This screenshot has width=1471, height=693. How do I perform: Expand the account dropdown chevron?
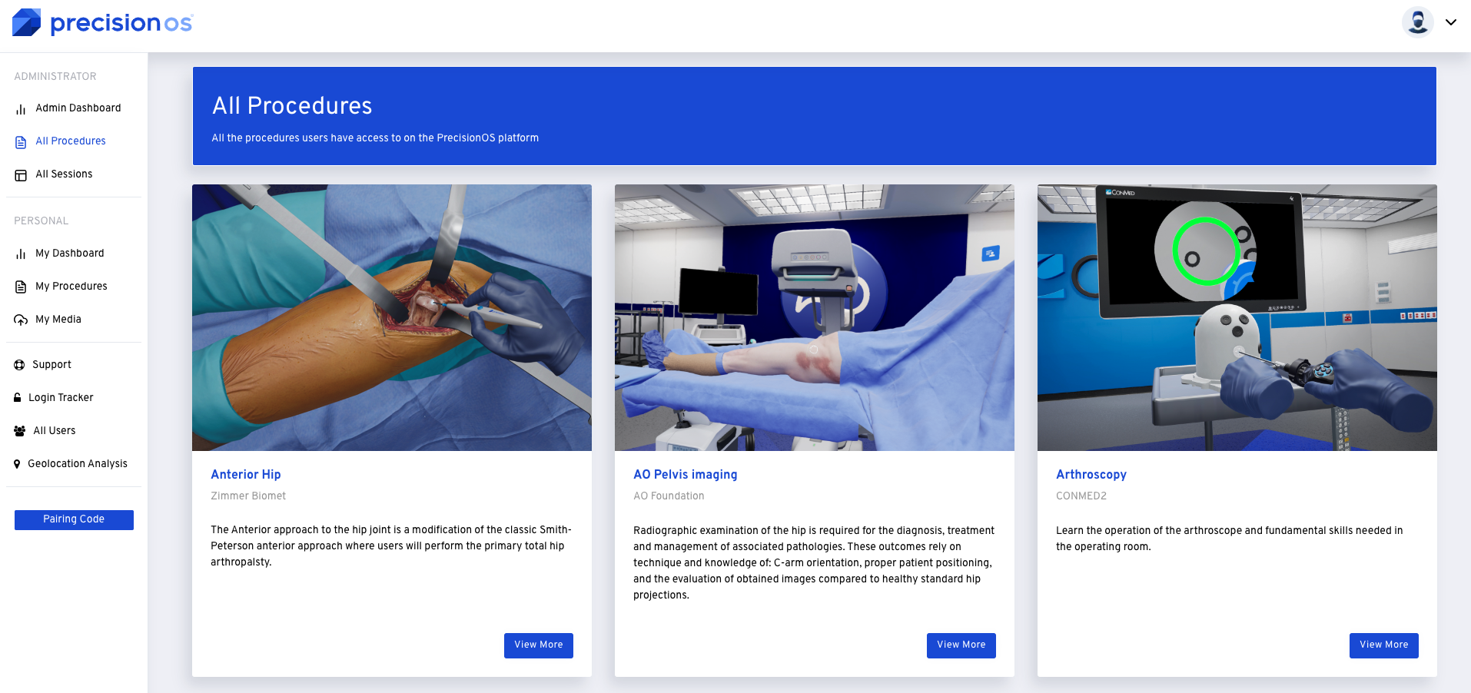(x=1451, y=22)
